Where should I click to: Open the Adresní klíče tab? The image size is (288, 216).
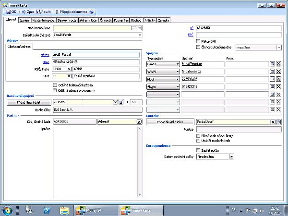(88, 20)
